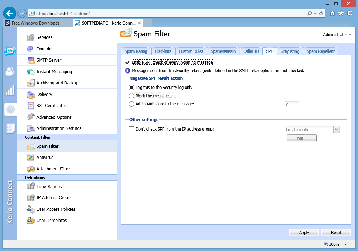
Task: Click the browser favorites star icon
Action: point(341,13)
